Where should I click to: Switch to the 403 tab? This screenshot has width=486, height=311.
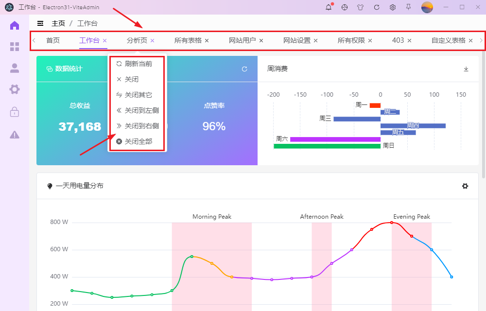coord(398,41)
